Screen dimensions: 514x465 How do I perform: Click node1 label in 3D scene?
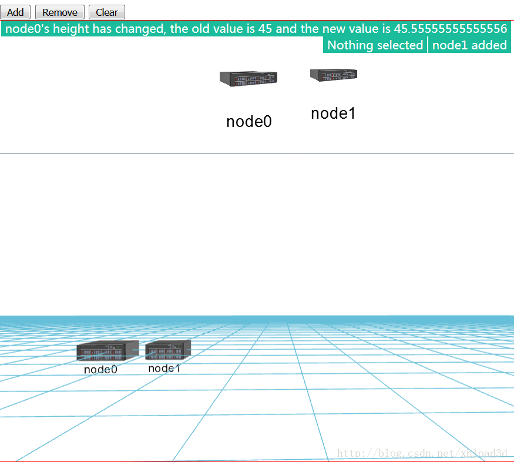[x=164, y=368]
